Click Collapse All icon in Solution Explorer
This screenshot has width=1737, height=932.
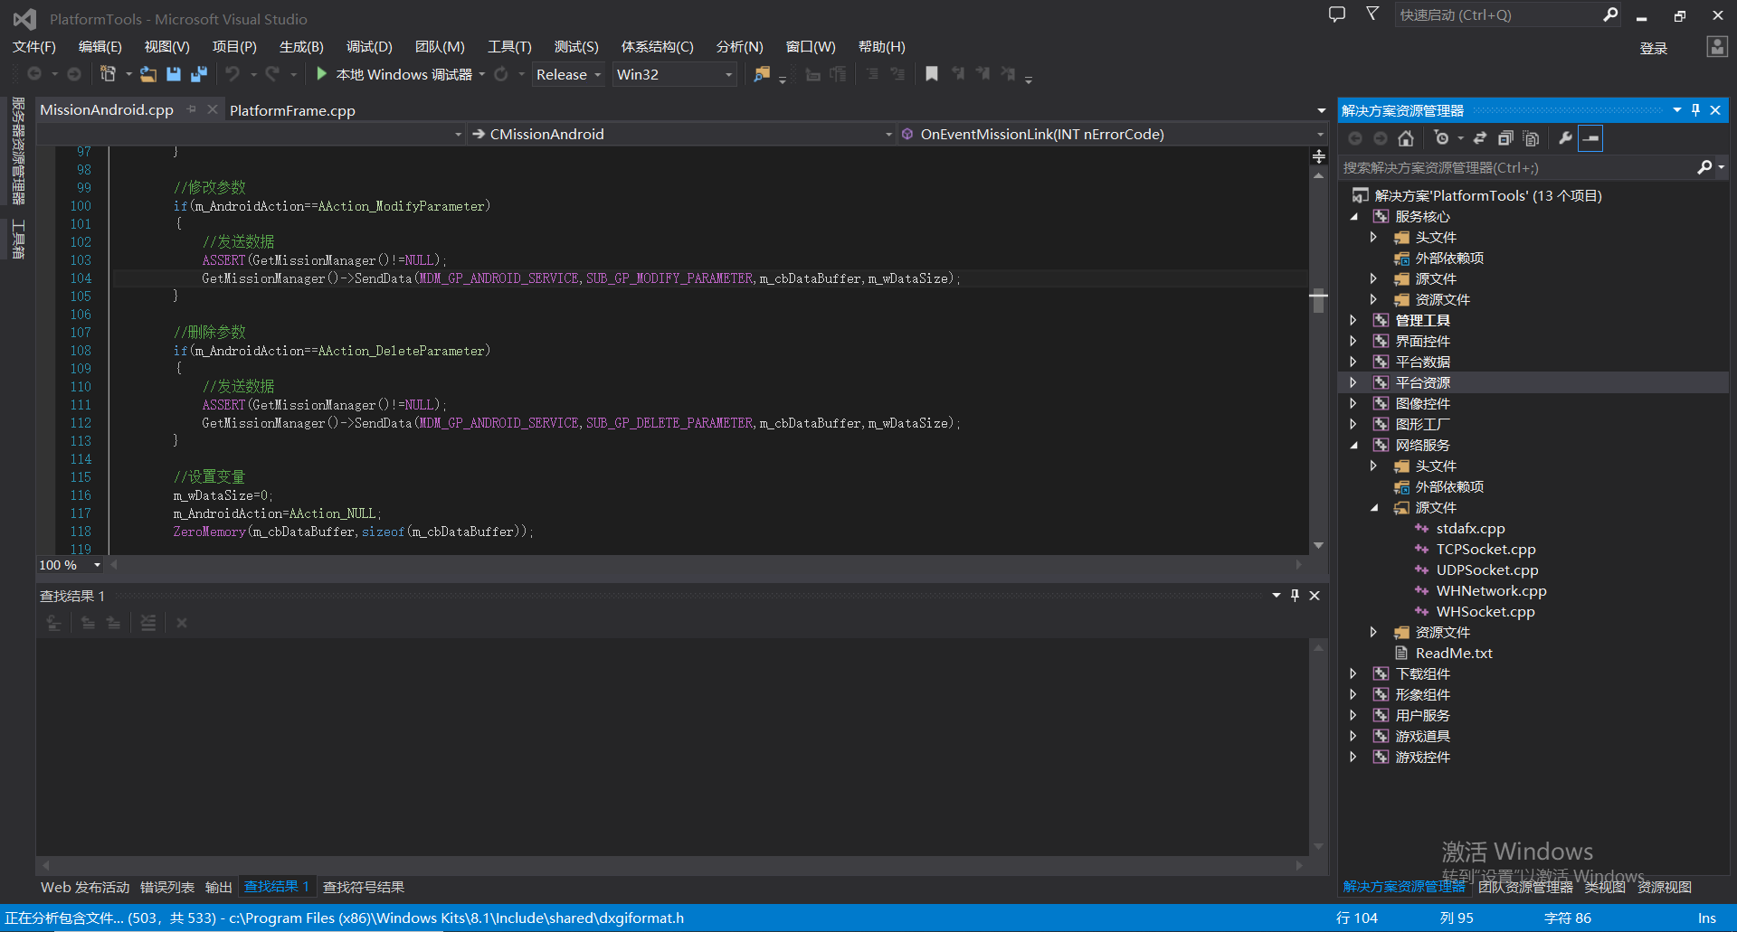(1505, 138)
